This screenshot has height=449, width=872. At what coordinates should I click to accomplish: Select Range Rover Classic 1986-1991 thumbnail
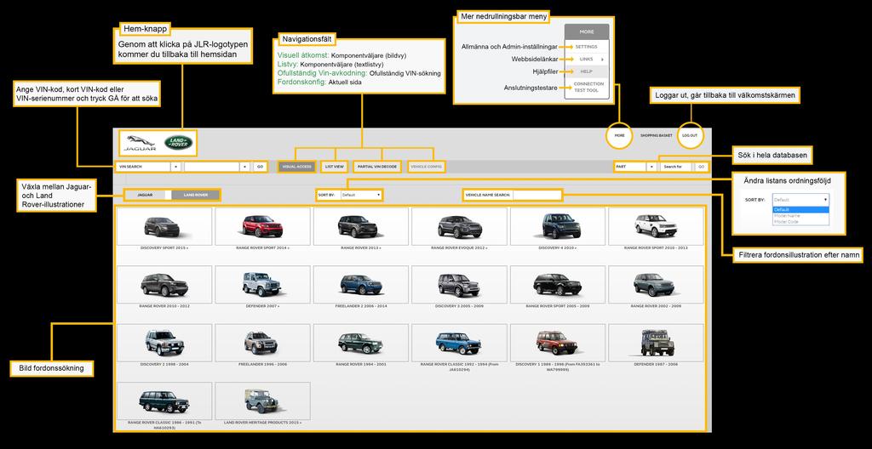[164, 401]
